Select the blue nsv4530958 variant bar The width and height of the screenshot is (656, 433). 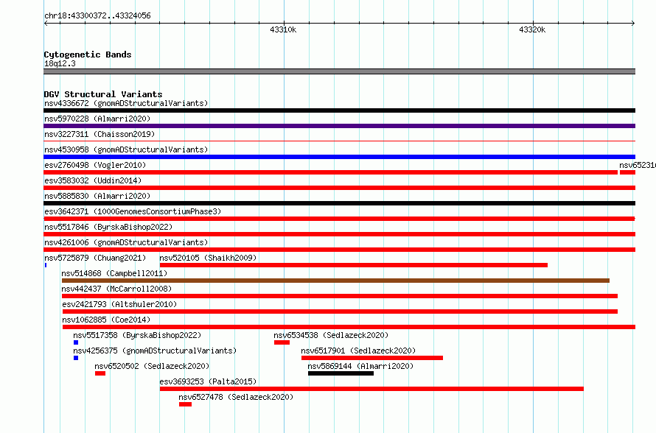click(339, 157)
